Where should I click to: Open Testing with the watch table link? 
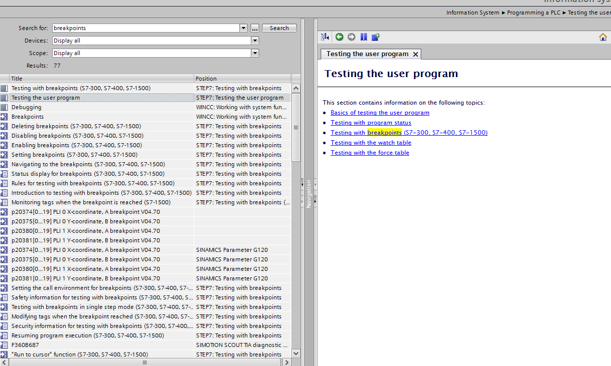pyautogui.click(x=371, y=143)
